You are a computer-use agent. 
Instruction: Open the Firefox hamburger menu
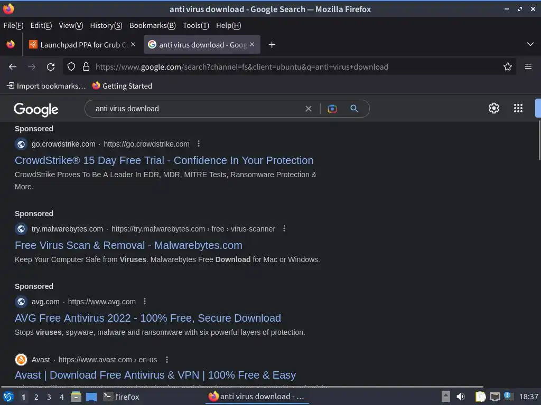[x=528, y=66]
